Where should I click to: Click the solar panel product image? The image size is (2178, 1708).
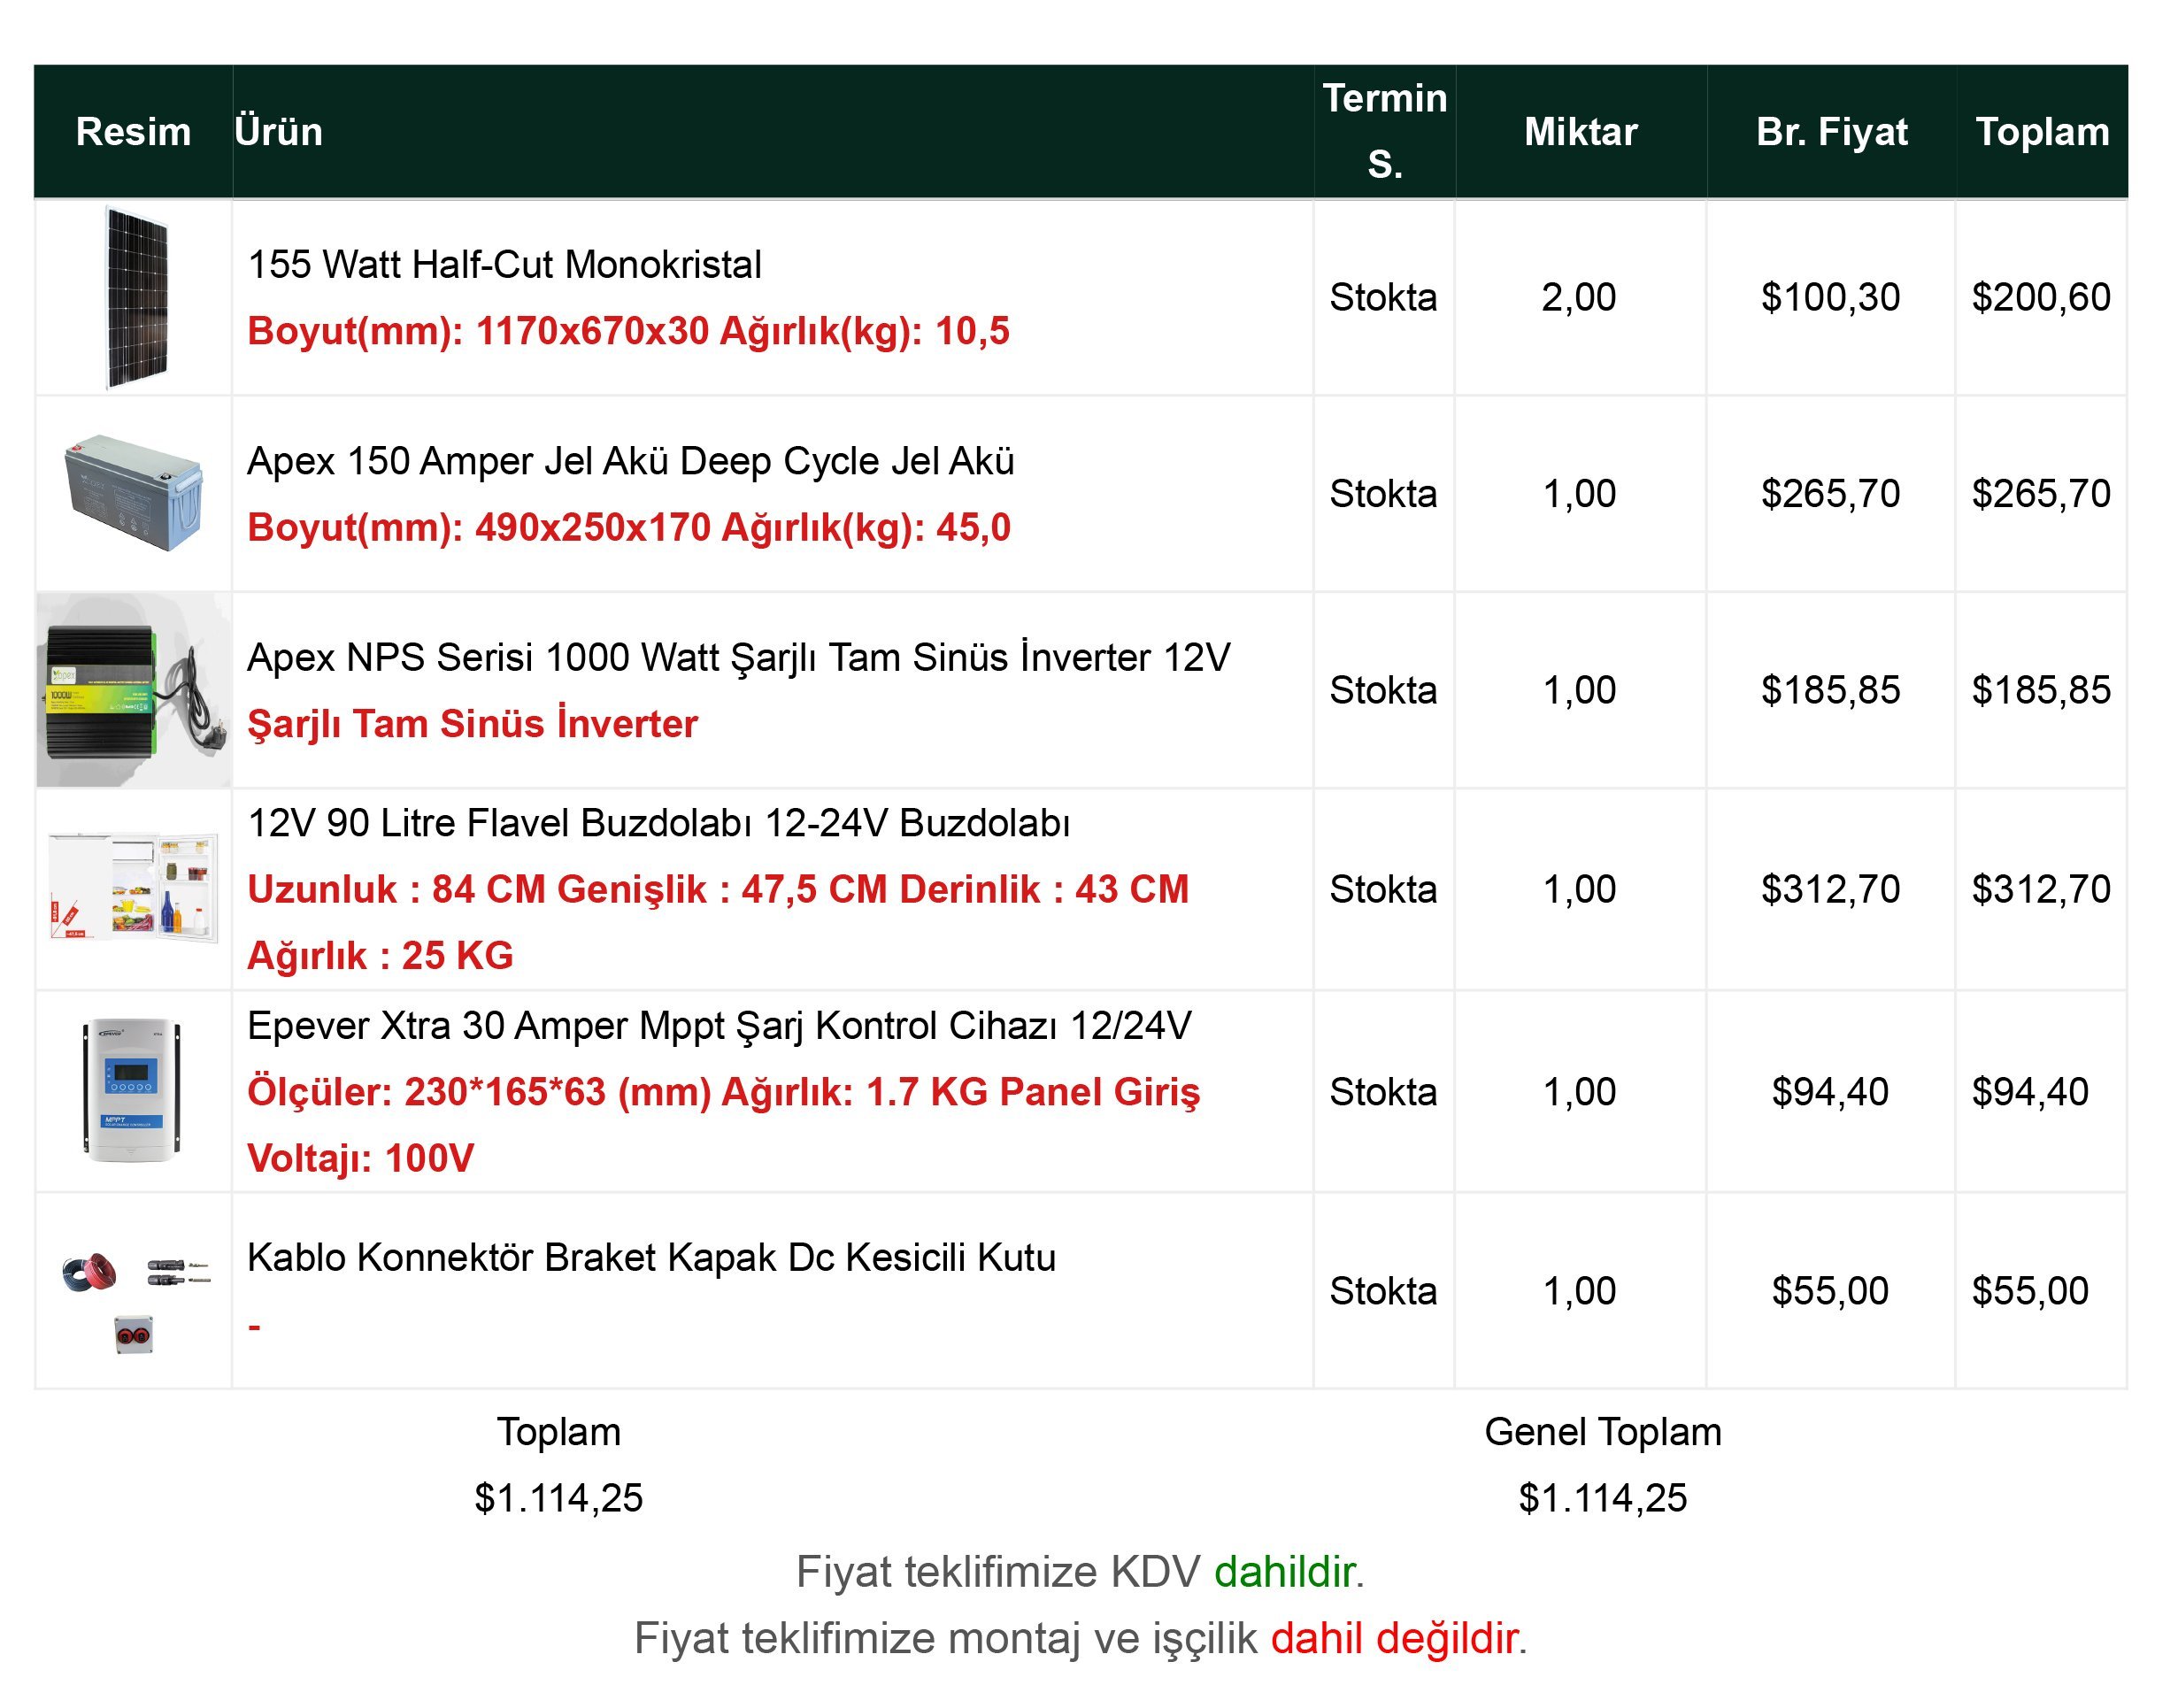[137, 298]
